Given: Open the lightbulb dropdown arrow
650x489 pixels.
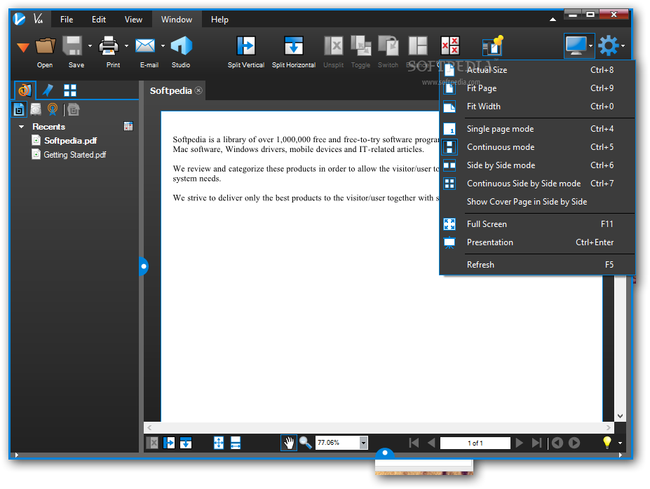Looking at the screenshot, I should [620, 443].
